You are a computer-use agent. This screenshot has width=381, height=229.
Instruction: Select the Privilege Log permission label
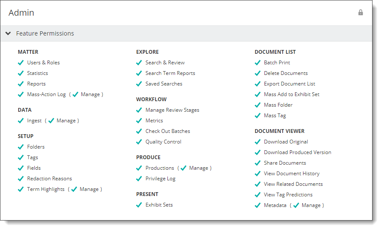(x=160, y=179)
